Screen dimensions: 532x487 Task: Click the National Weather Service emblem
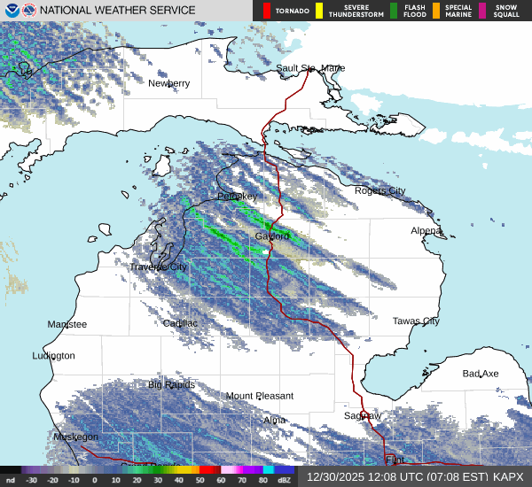point(28,11)
